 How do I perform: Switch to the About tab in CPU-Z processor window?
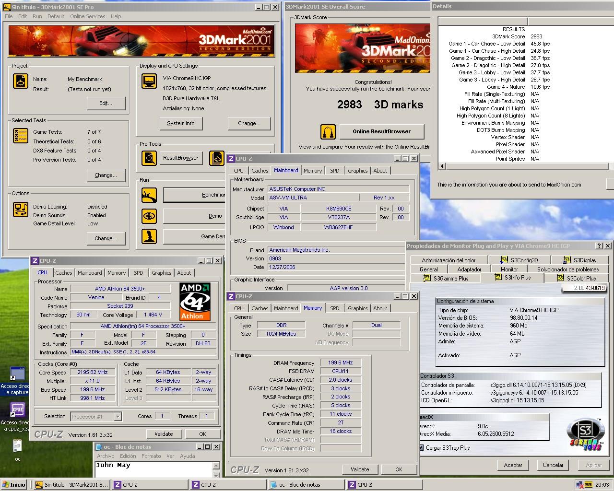pos(184,273)
